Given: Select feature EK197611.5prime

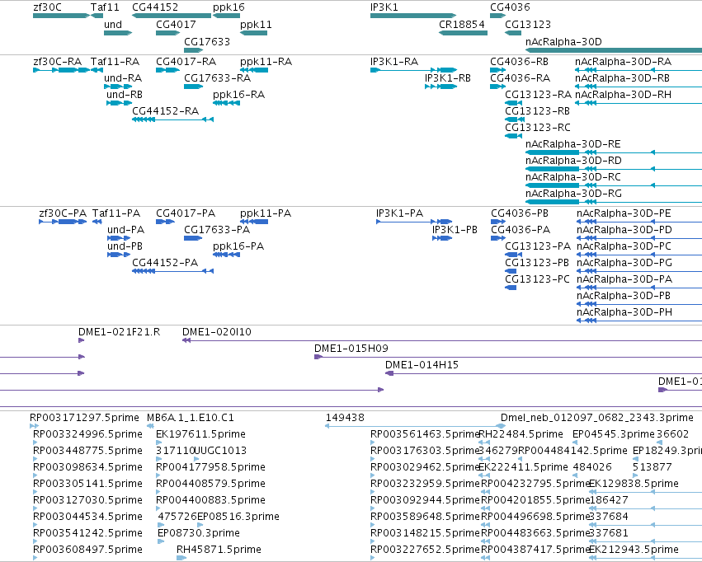Looking at the screenshot, I should 159,443.
